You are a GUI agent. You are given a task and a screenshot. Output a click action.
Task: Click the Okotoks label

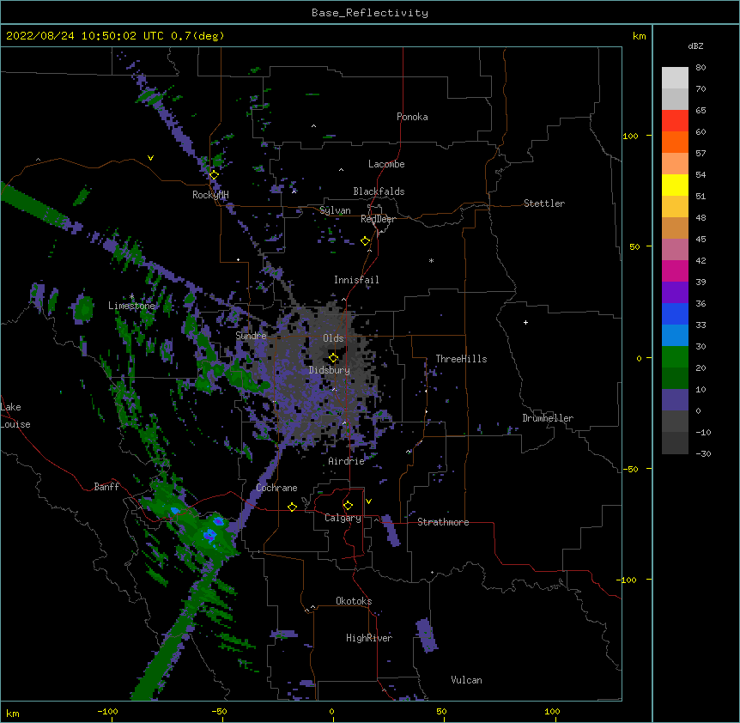[354, 601]
